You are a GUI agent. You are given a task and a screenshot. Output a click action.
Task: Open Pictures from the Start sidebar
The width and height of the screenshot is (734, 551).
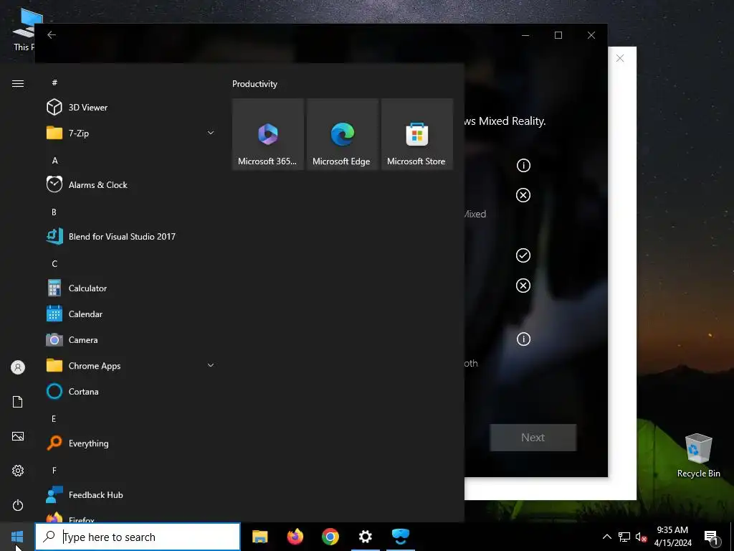(18, 436)
